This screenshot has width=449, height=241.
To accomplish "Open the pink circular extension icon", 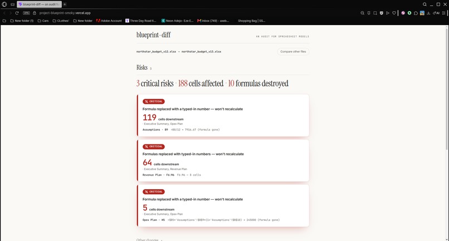I will 403,13.
